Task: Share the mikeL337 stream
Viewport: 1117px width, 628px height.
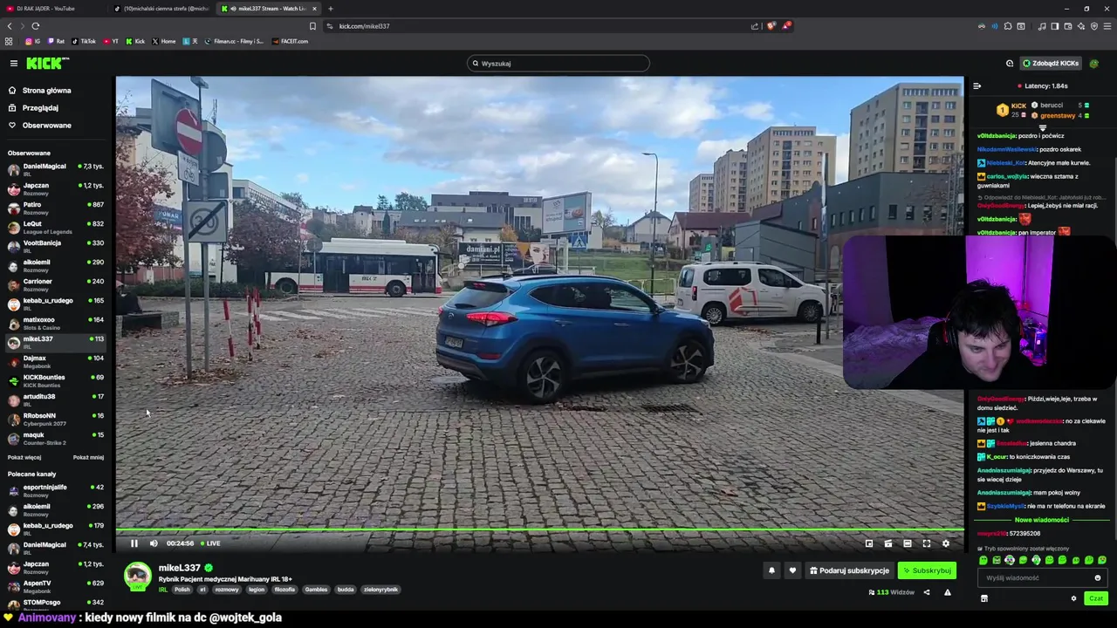Action: (927, 592)
